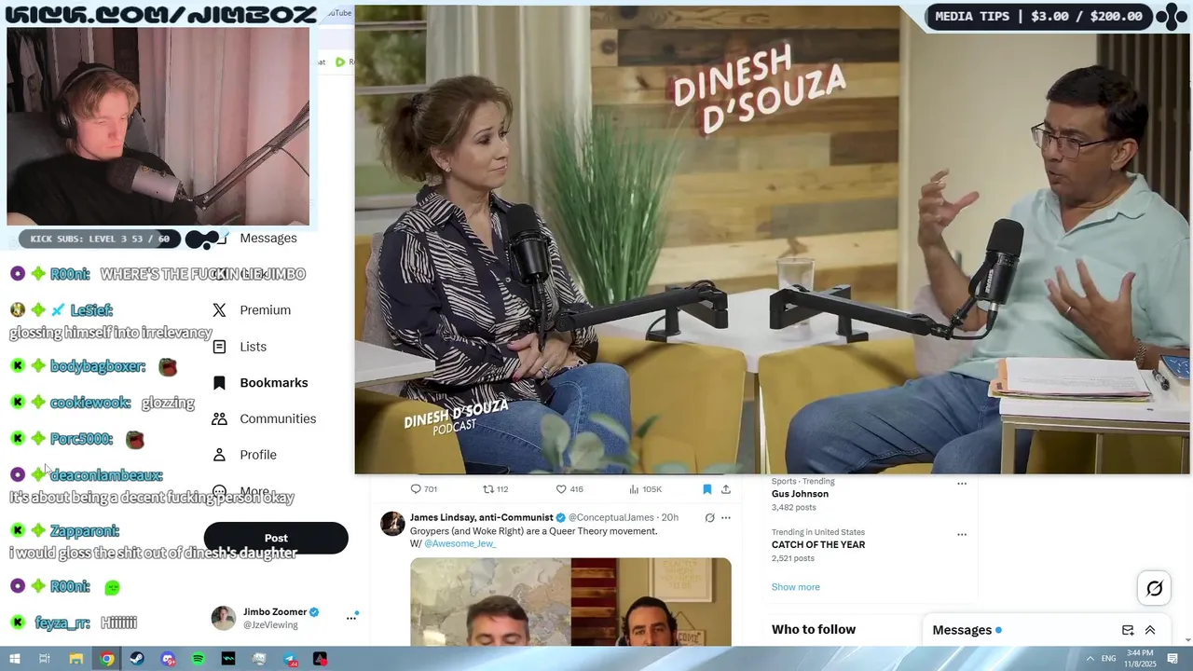Compose new message icon in Messages drawer

tap(1128, 630)
